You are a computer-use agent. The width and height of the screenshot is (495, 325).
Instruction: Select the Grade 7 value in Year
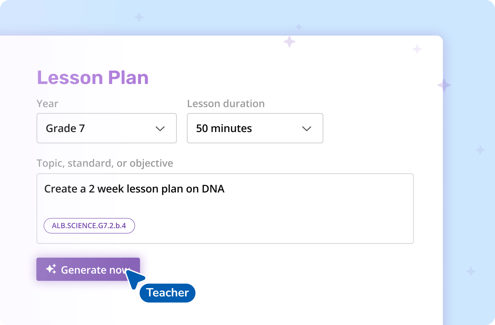(x=65, y=128)
